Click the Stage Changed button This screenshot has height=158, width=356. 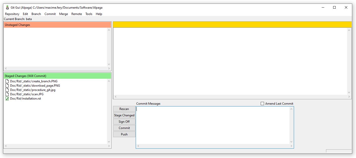pyautogui.click(x=124, y=115)
